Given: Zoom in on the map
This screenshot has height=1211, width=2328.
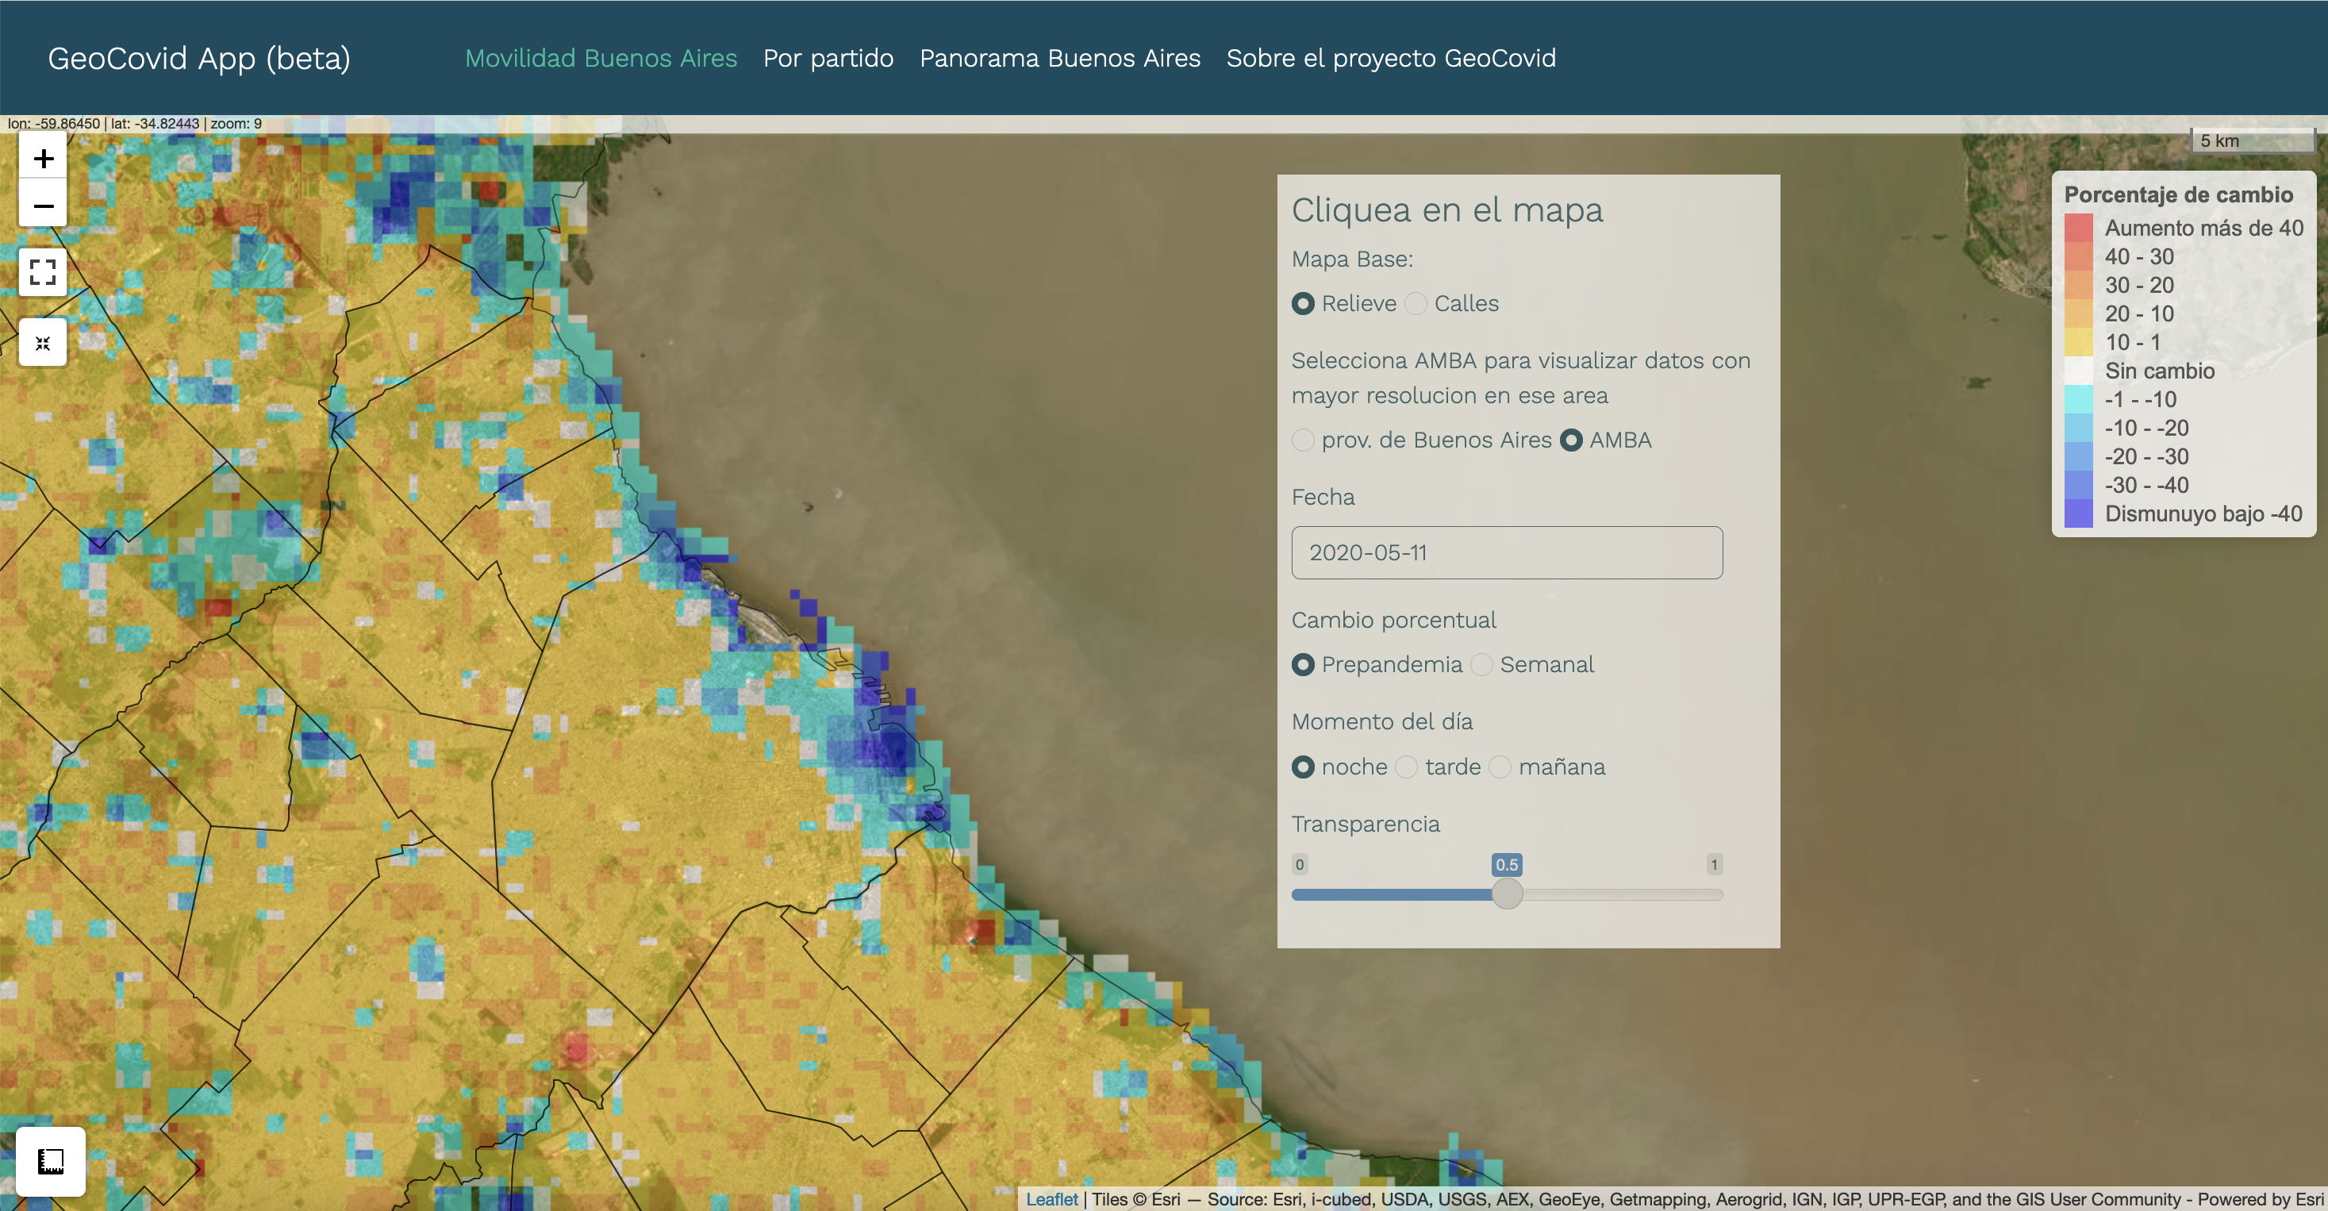Looking at the screenshot, I should 43,159.
